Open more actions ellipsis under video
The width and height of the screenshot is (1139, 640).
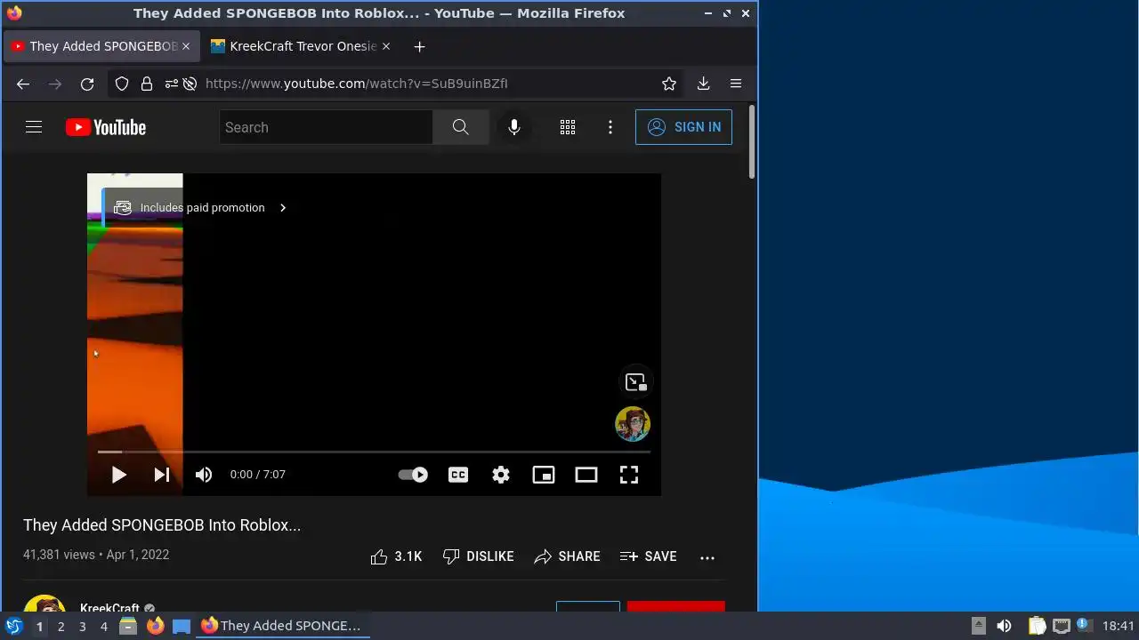click(707, 557)
